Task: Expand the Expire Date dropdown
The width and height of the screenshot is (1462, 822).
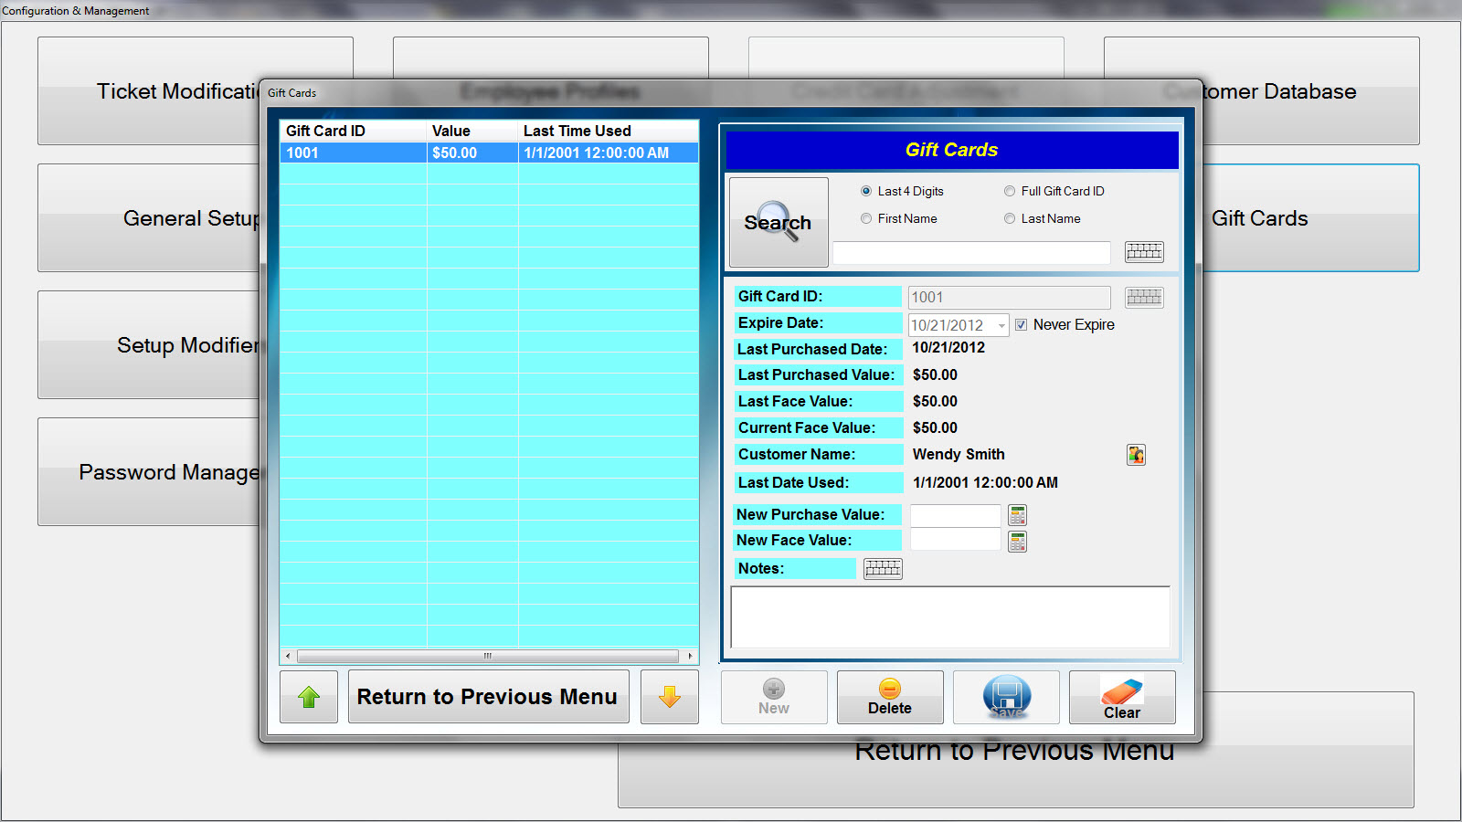Action: (x=1001, y=325)
